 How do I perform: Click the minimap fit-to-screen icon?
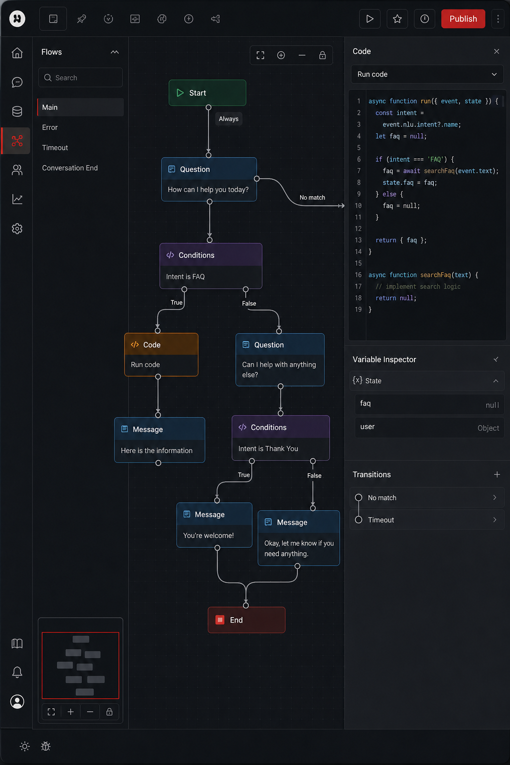coord(51,712)
